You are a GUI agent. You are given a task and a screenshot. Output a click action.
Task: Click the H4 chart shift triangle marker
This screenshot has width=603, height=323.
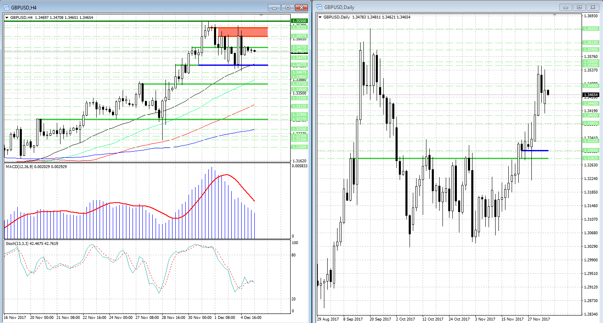tap(261, 15)
